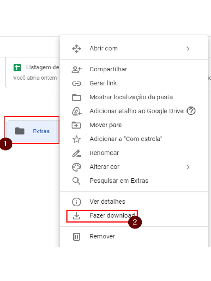This screenshot has height=281, width=211.
Task: Click the Ver detalhes menu entry
Action: (x=107, y=202)
